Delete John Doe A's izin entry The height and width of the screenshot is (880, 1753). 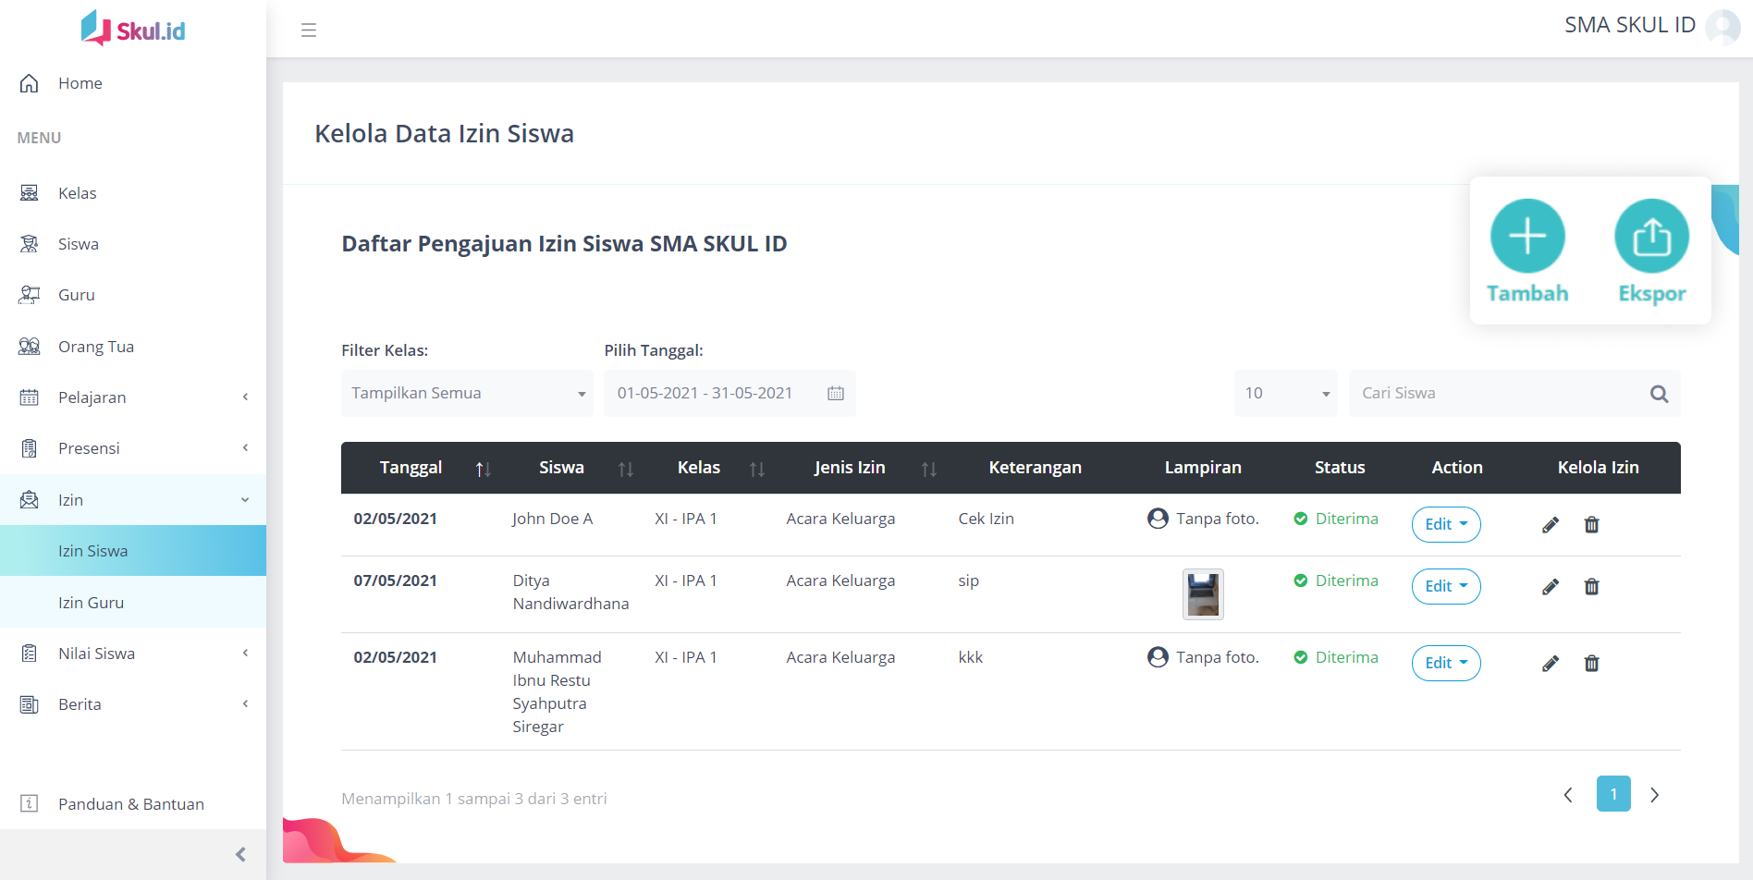click(1591, 525)
